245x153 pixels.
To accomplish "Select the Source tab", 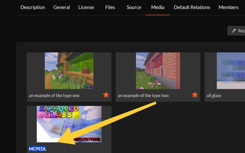I will (134, 7).
